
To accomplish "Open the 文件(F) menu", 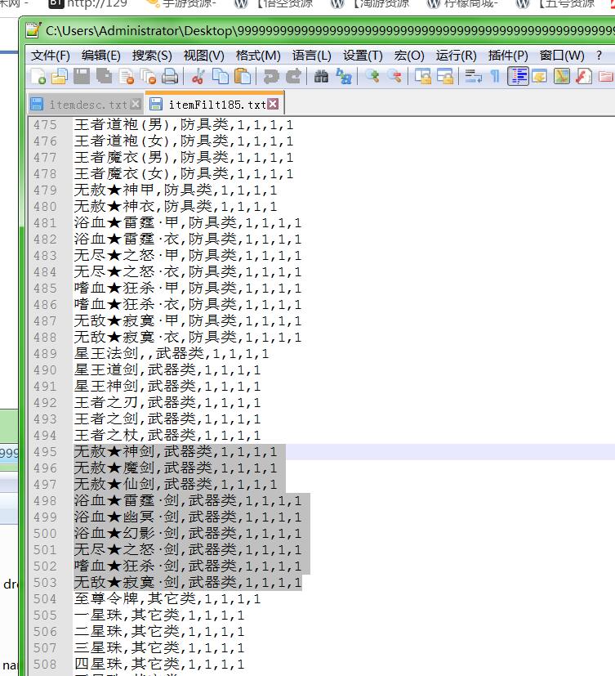I will 51,56.
